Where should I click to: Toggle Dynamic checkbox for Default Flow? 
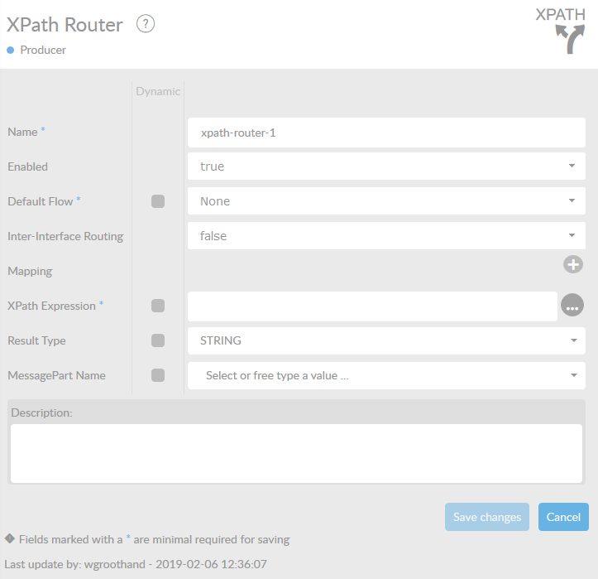pyautogui.click(x=158, y=201)
